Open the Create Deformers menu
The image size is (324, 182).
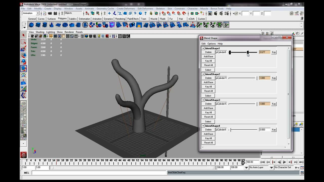click(126, 9)
